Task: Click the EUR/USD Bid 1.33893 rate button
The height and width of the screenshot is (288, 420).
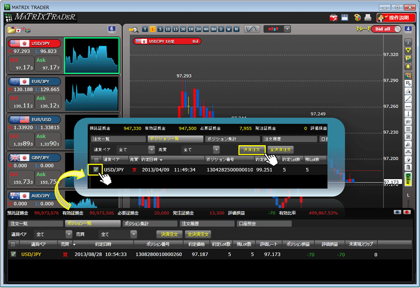Action: [21, 140]
